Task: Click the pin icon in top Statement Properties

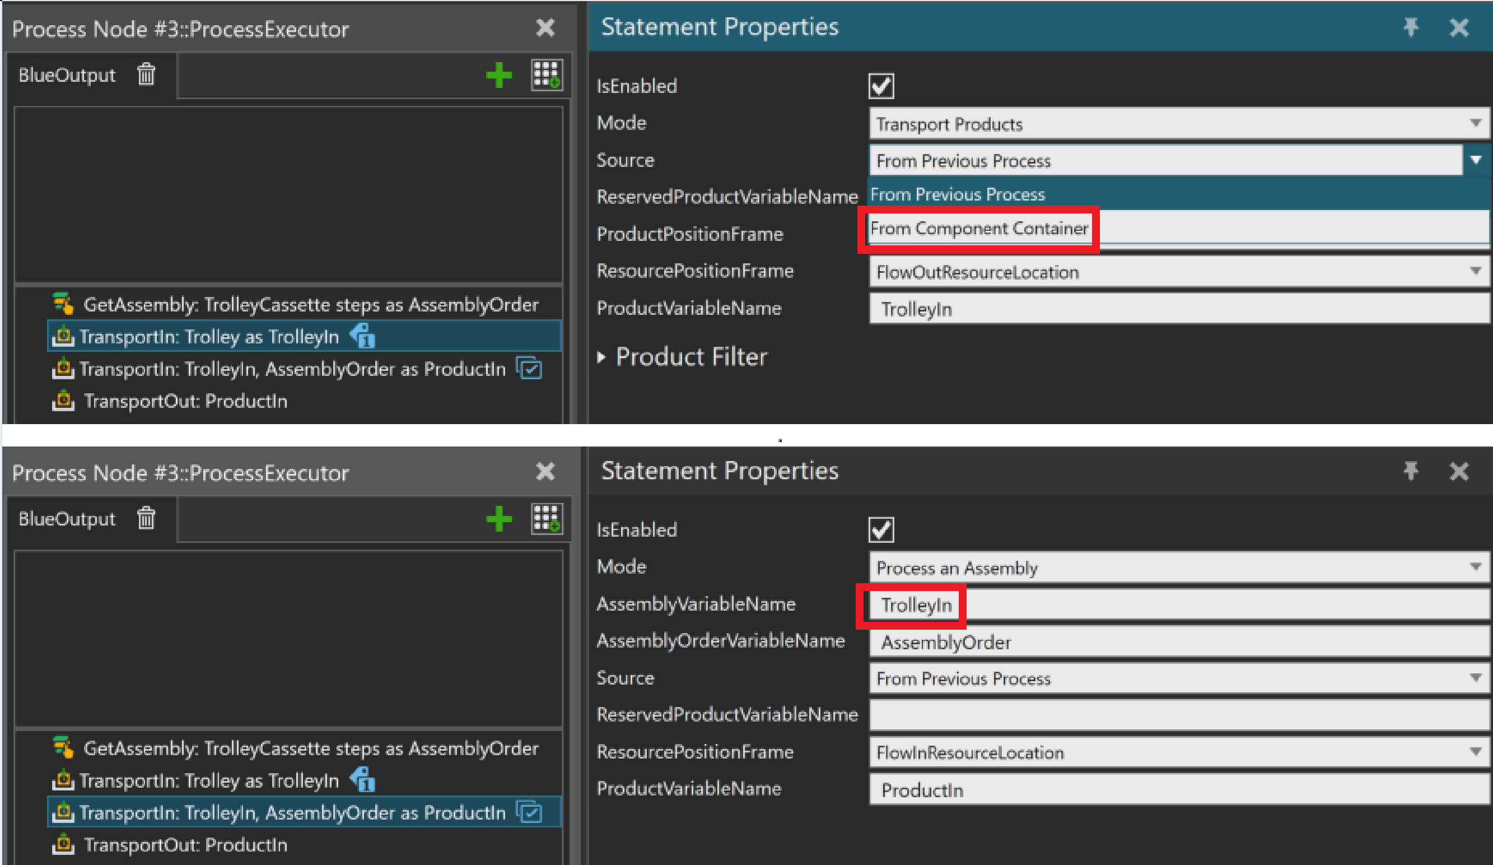Action: pos(1411,27)
